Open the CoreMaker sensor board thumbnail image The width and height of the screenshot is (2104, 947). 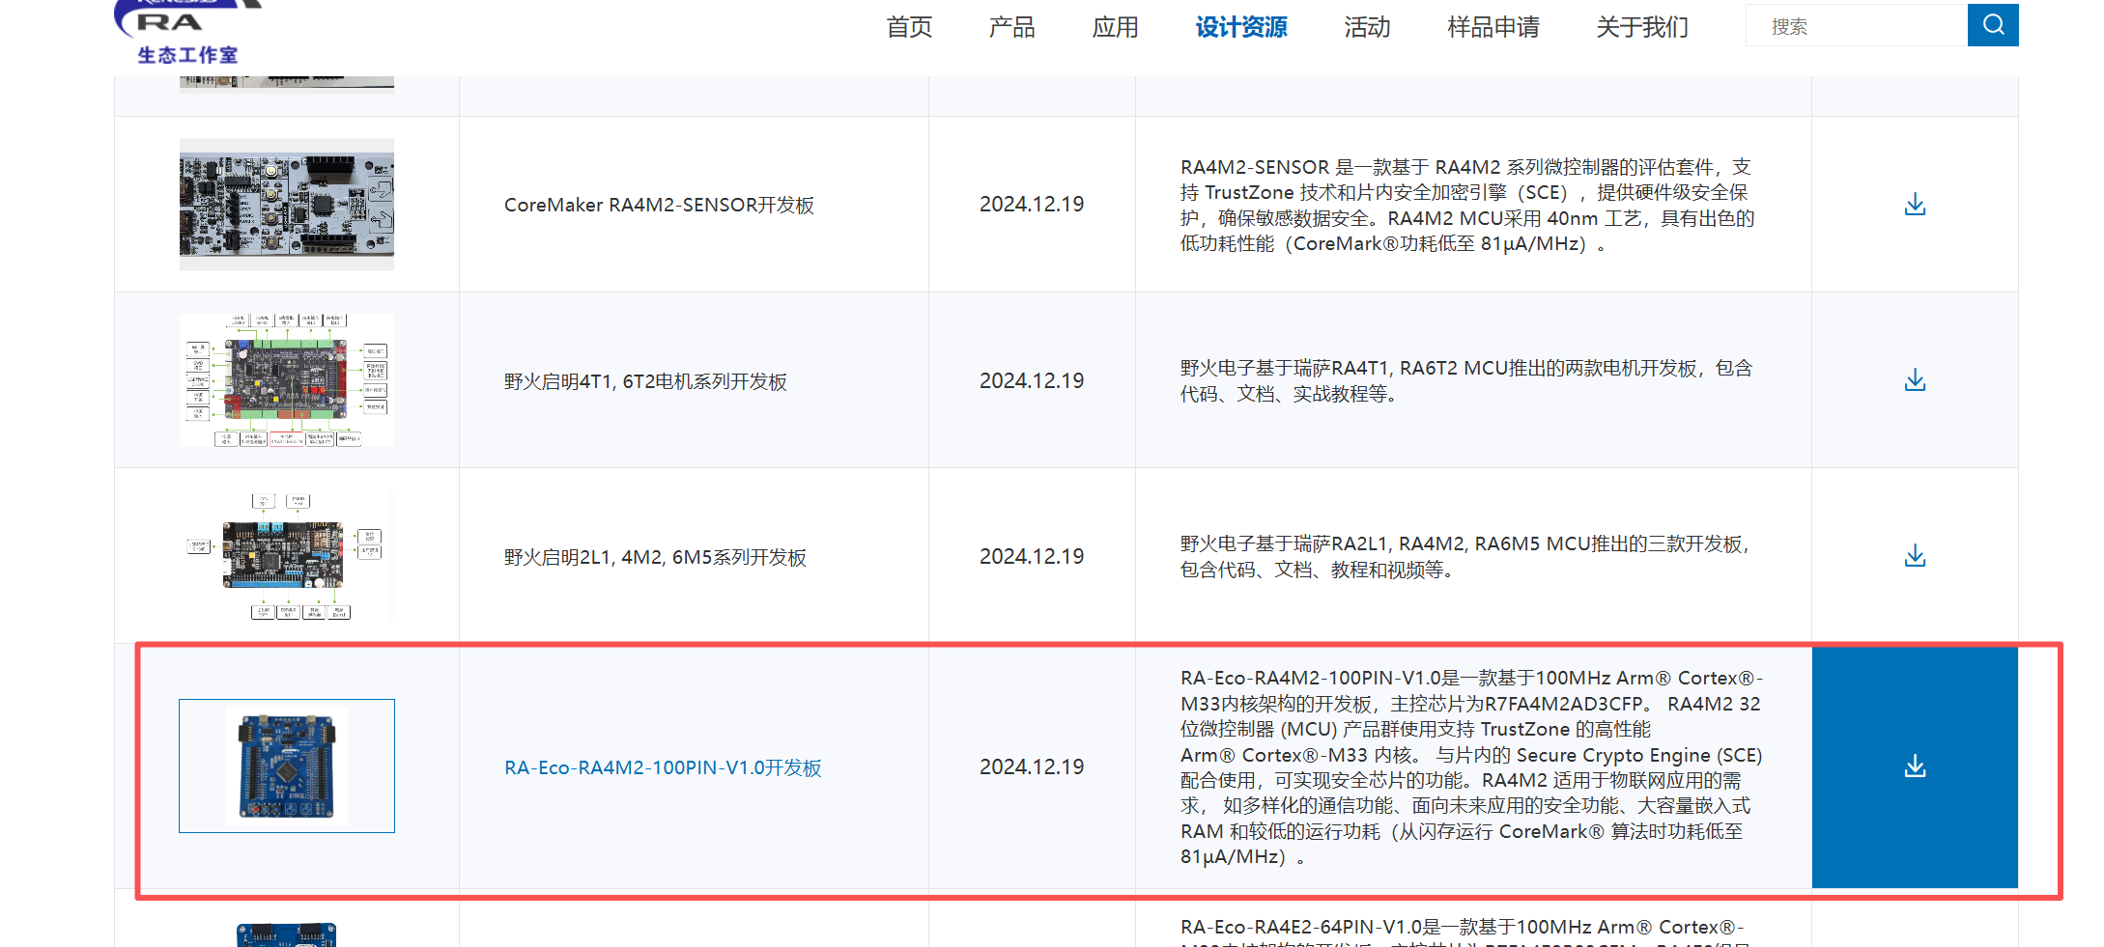(x=287, y=205)
